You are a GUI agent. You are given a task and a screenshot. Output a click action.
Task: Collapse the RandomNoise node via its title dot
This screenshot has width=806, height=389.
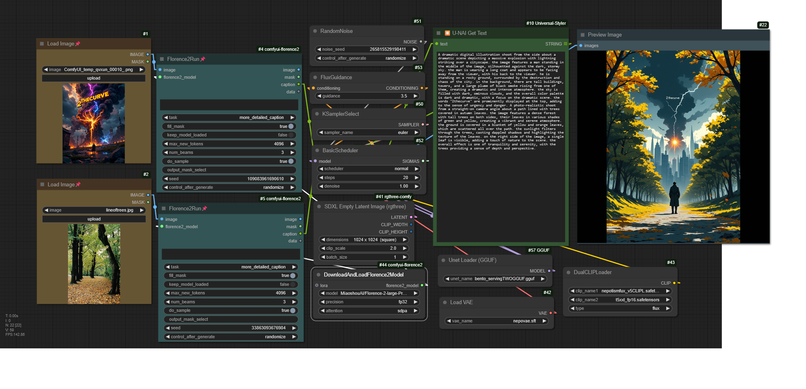[315, 31]
